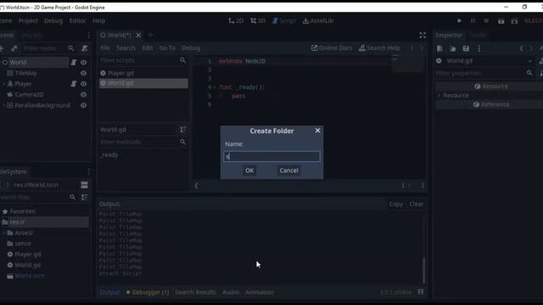Play the current scene
Image resolution: width=543 pixels, height=305 pixels.
[501, 21]
